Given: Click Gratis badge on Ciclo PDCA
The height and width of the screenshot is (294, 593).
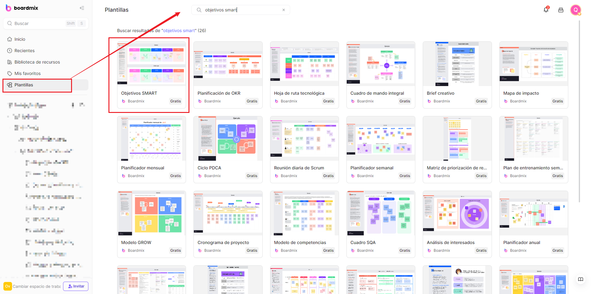Looking at the screenshot, I should 252,176.
